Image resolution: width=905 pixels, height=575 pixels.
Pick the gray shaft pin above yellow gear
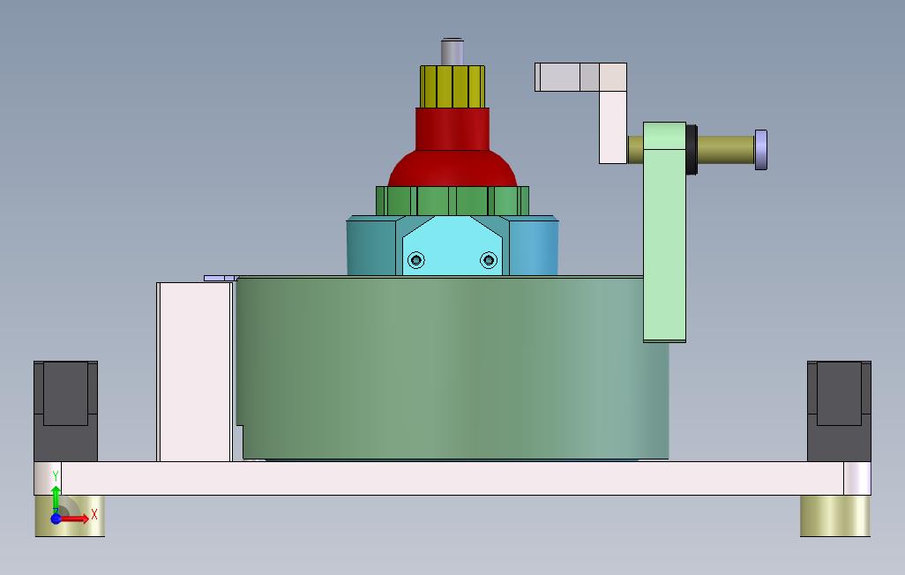[452, 52]
